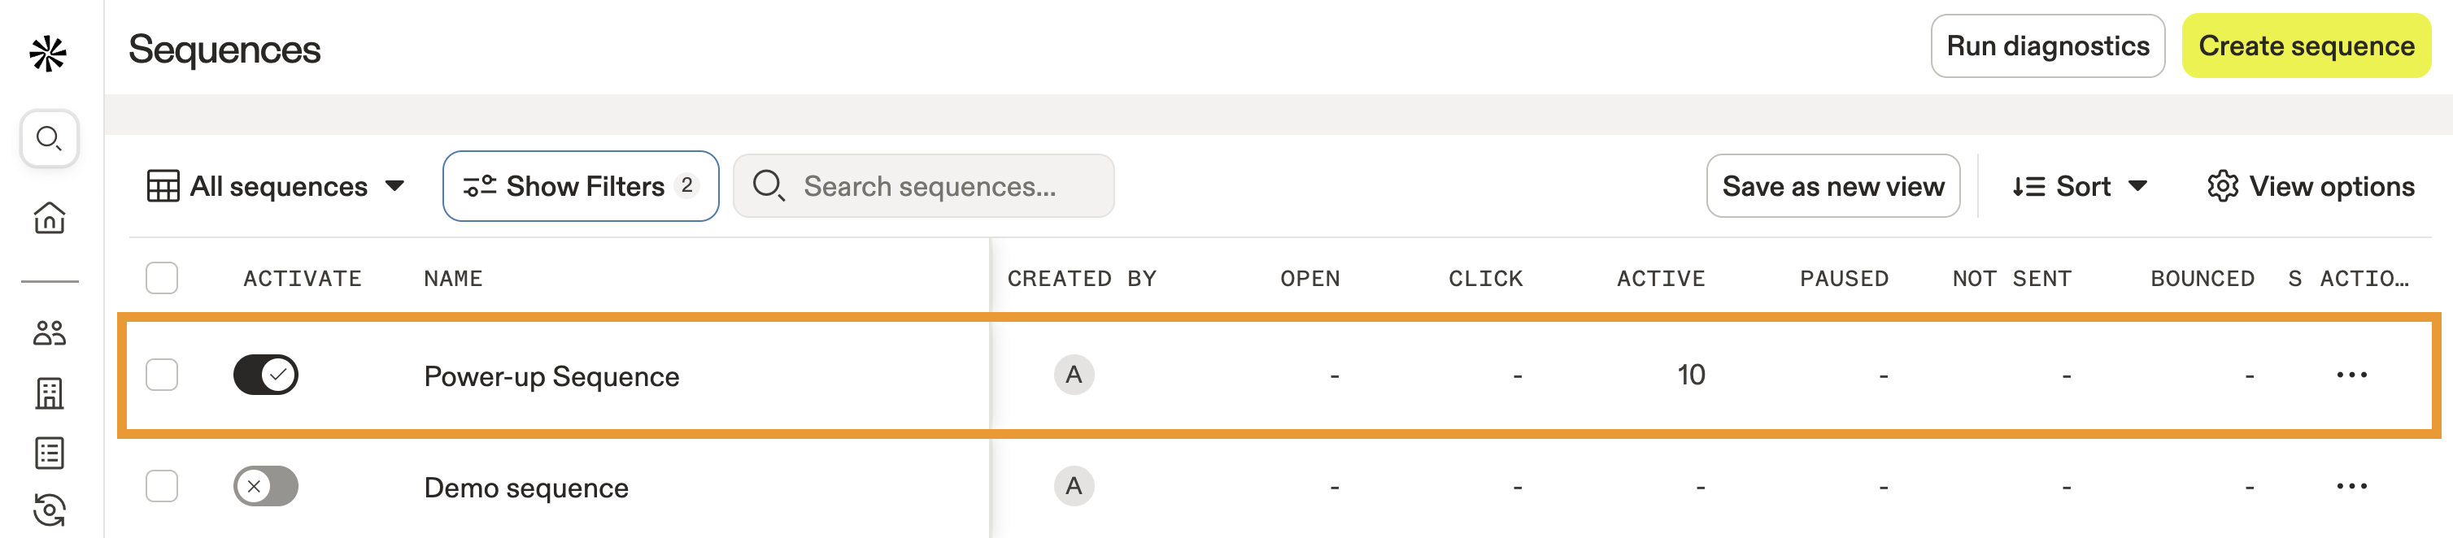The height and width of the screenshot is (538, 2453).
Task: Click the Search sequences input field
Action: tap(924, 185)
